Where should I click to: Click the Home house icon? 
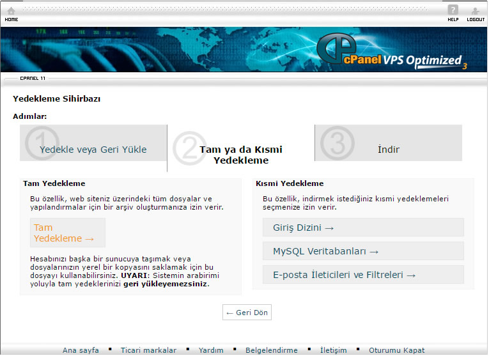(11, 11)
